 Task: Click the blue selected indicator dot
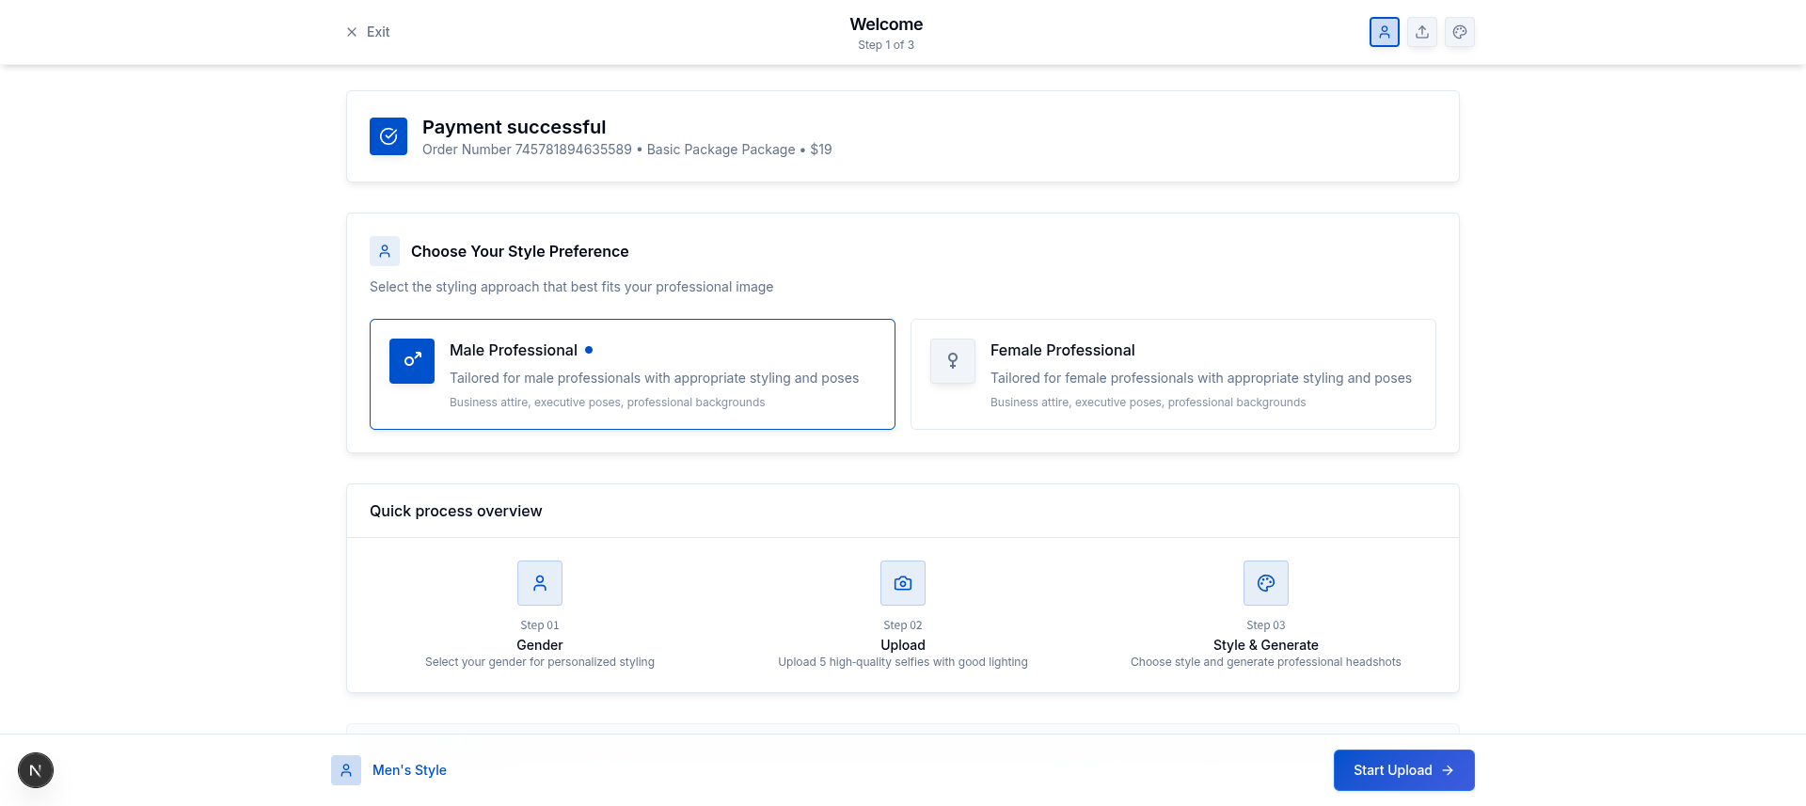[x=589, y=350]
